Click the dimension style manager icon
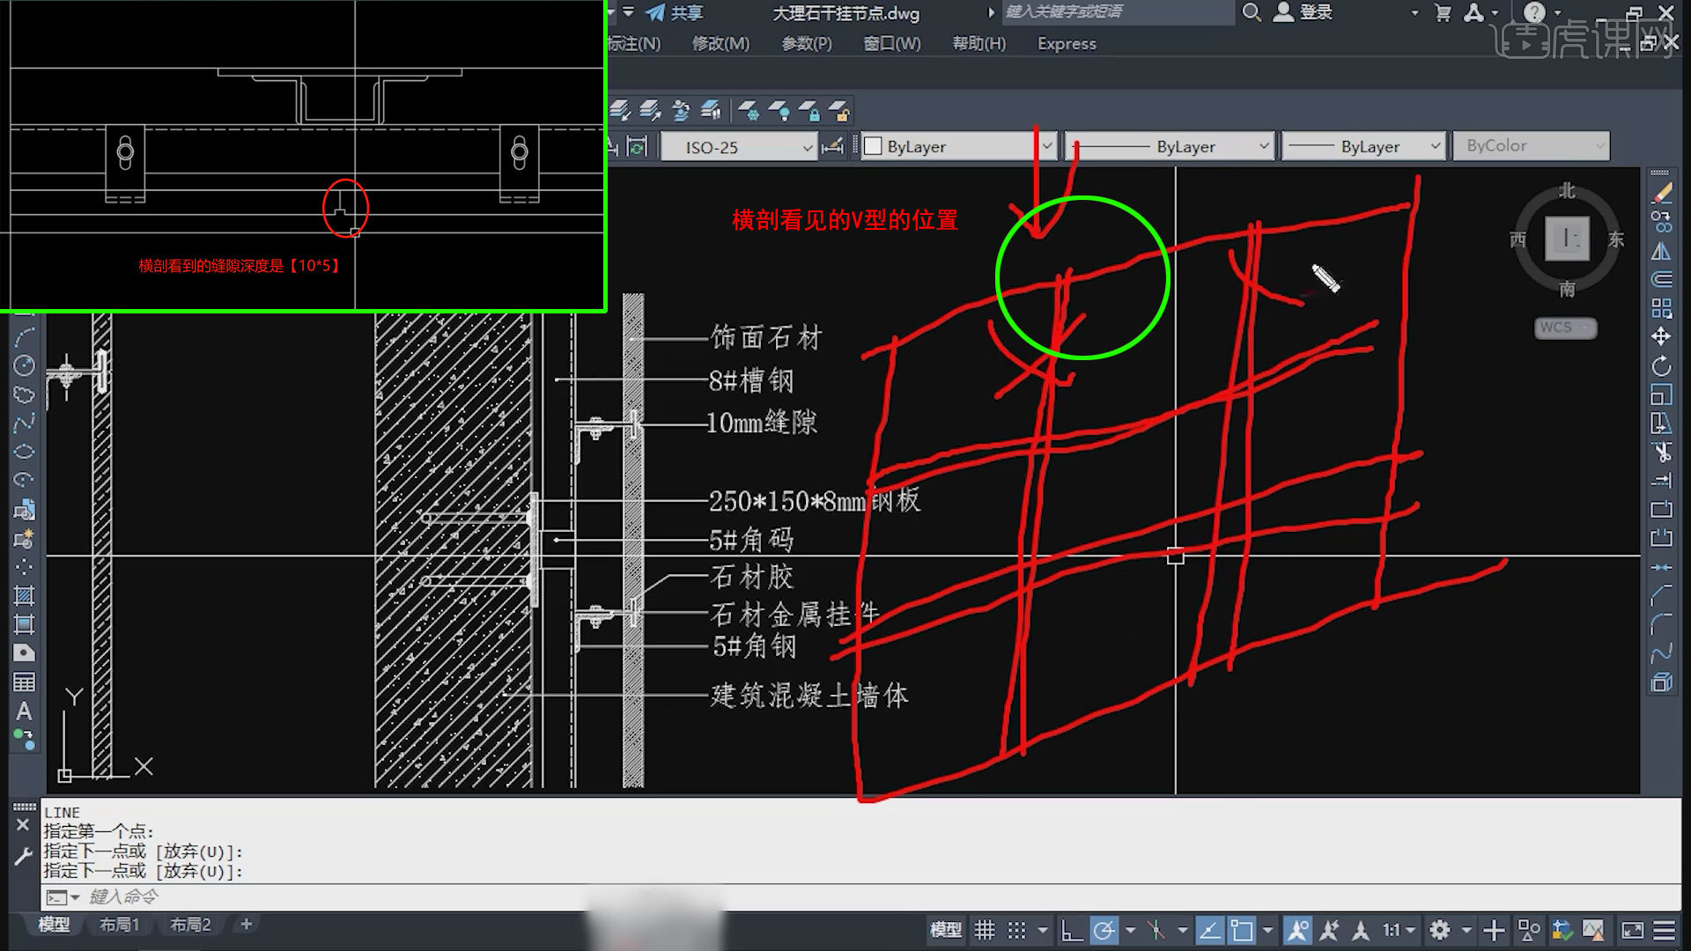The height and width of the screenshot is (951, 1691). coord(831,147)
